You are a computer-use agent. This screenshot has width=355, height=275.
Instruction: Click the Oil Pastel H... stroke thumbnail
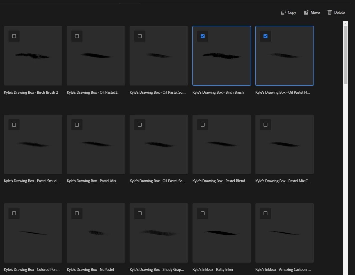point(285,56)
